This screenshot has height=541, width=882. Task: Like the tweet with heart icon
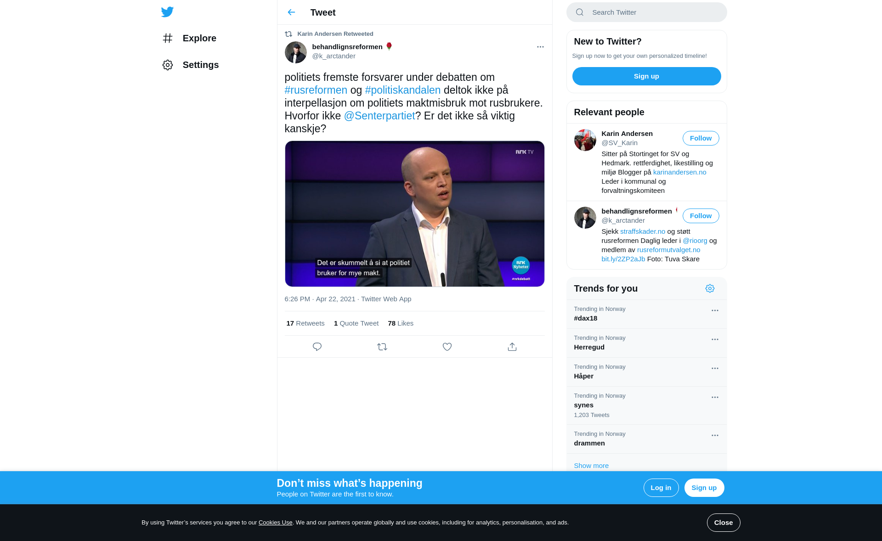tap(447, 347)
